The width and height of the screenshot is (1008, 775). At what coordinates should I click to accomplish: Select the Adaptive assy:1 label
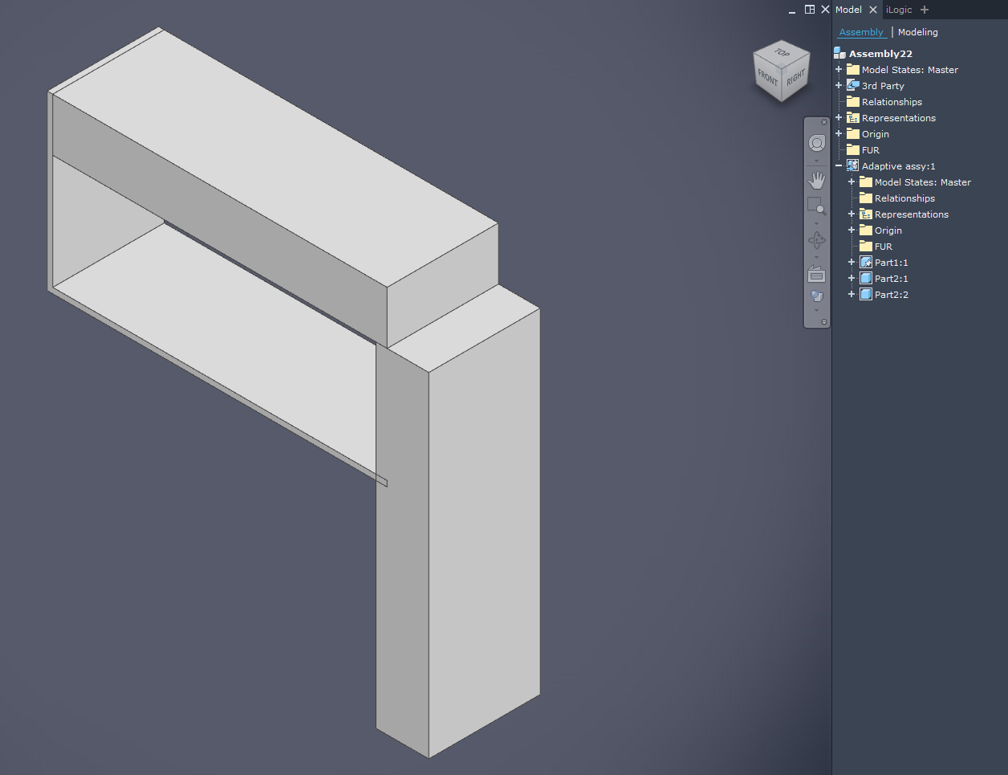tap(899, 166)
